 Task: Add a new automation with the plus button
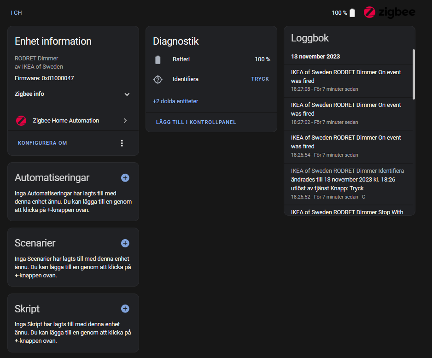coord(125,178)
